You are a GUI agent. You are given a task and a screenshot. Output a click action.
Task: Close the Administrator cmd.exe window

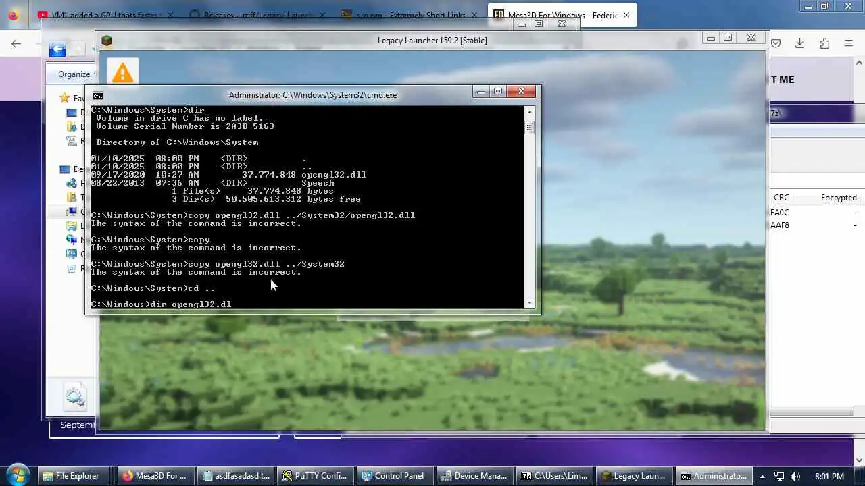click(521, 92)
